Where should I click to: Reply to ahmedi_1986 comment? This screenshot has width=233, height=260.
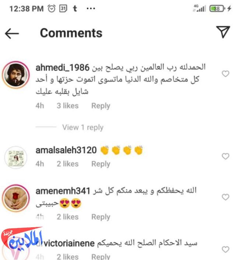(x=101, y=106)
